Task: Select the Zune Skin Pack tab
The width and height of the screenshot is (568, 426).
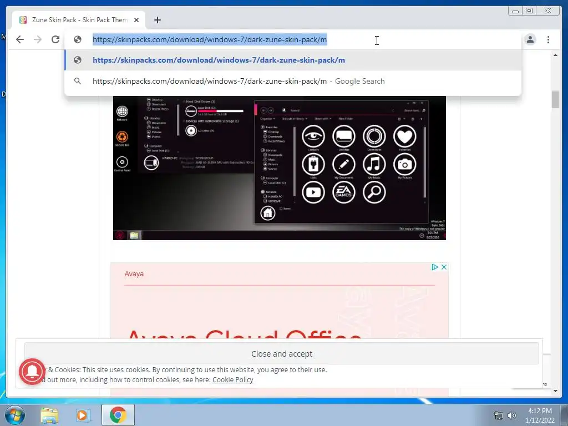Action: 79,20
